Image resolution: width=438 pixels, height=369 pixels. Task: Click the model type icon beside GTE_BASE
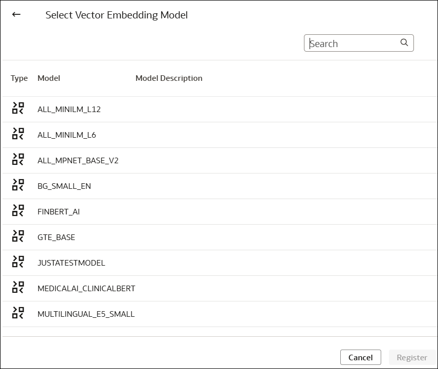(x=18, y=236)
